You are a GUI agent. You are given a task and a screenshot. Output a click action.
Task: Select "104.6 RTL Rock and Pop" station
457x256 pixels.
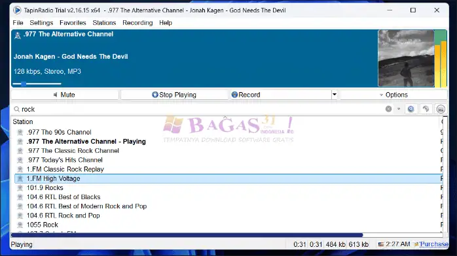pyautogui.click(x=64, y=216)
